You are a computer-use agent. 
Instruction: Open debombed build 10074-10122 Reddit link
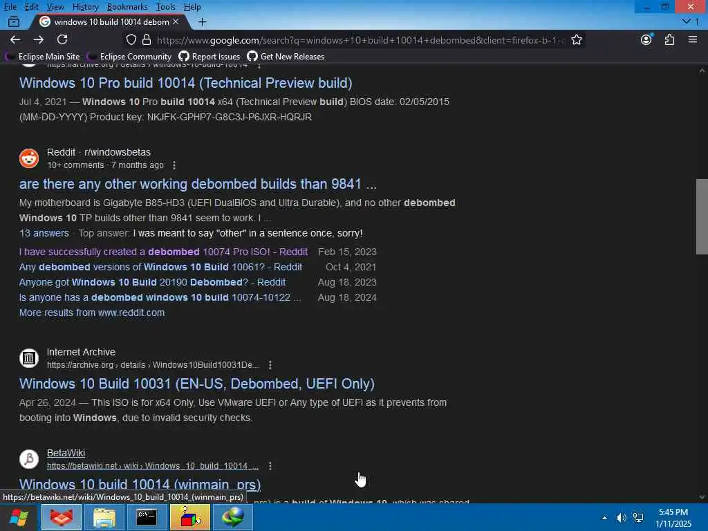click(x=160, y=298)
